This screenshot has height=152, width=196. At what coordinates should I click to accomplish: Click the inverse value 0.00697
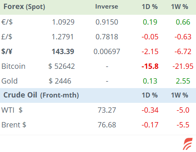(107, 52)
